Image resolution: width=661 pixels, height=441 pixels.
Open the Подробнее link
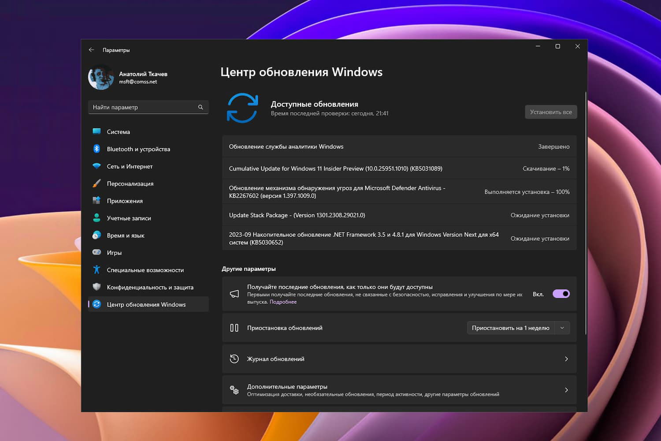283,302
